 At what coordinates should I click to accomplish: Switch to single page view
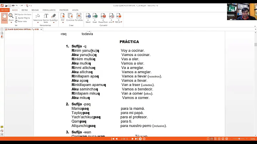208,139
